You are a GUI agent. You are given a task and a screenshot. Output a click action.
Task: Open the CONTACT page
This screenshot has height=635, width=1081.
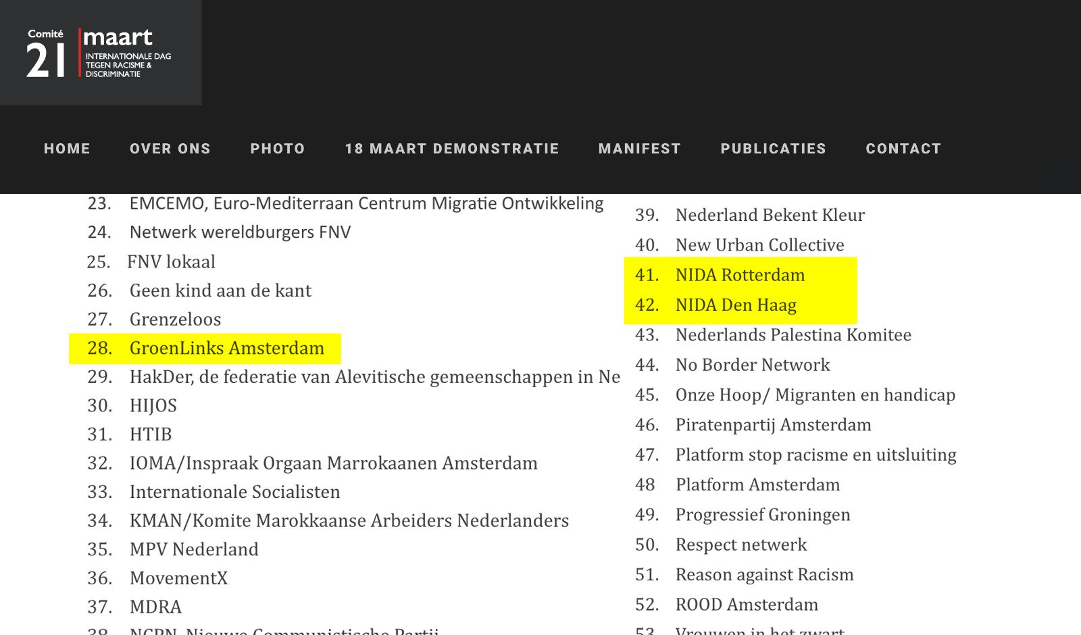click(x=904, y=149)
